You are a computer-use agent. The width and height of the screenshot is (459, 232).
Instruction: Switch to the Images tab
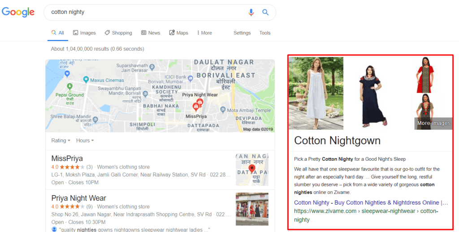pos(84,33)
